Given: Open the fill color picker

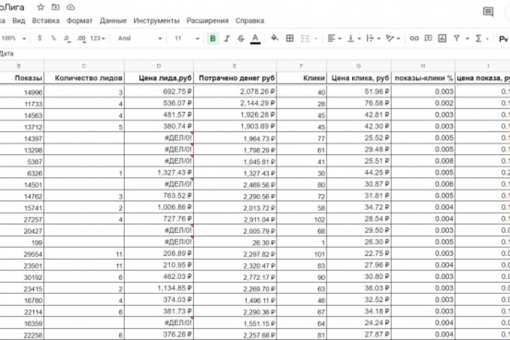Looking at the screenshot, I should tap(275, 38).
